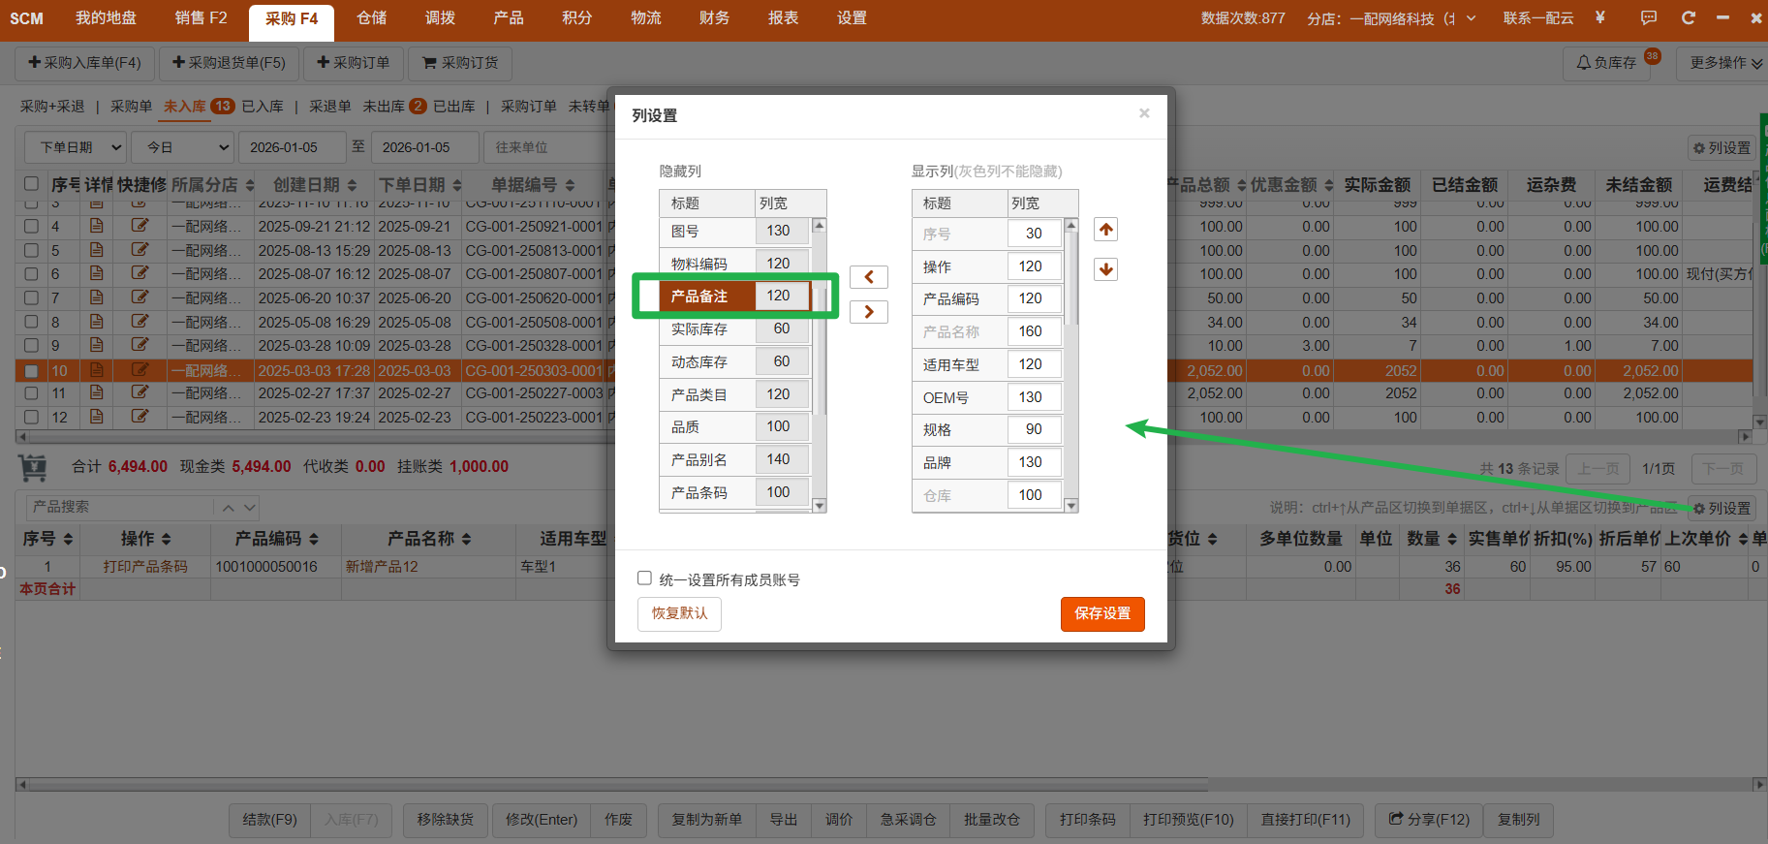The width and height of the screenshot is (1768, 844).
Task: Click the 保存设置 button
Action: click(1101, 613)
